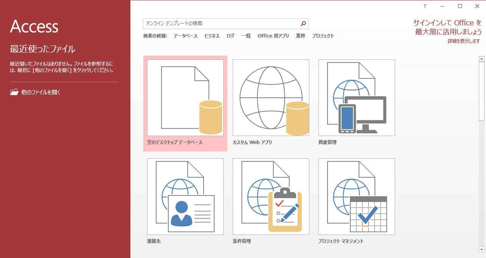
Task: Open the help question mark button
Action: click(425, 6)
